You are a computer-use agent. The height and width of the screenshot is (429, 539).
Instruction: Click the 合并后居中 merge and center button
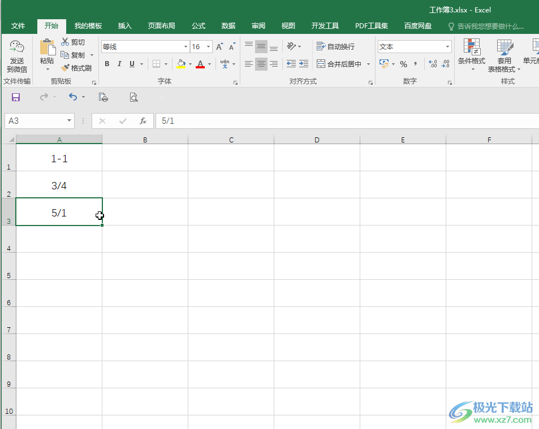339,64
